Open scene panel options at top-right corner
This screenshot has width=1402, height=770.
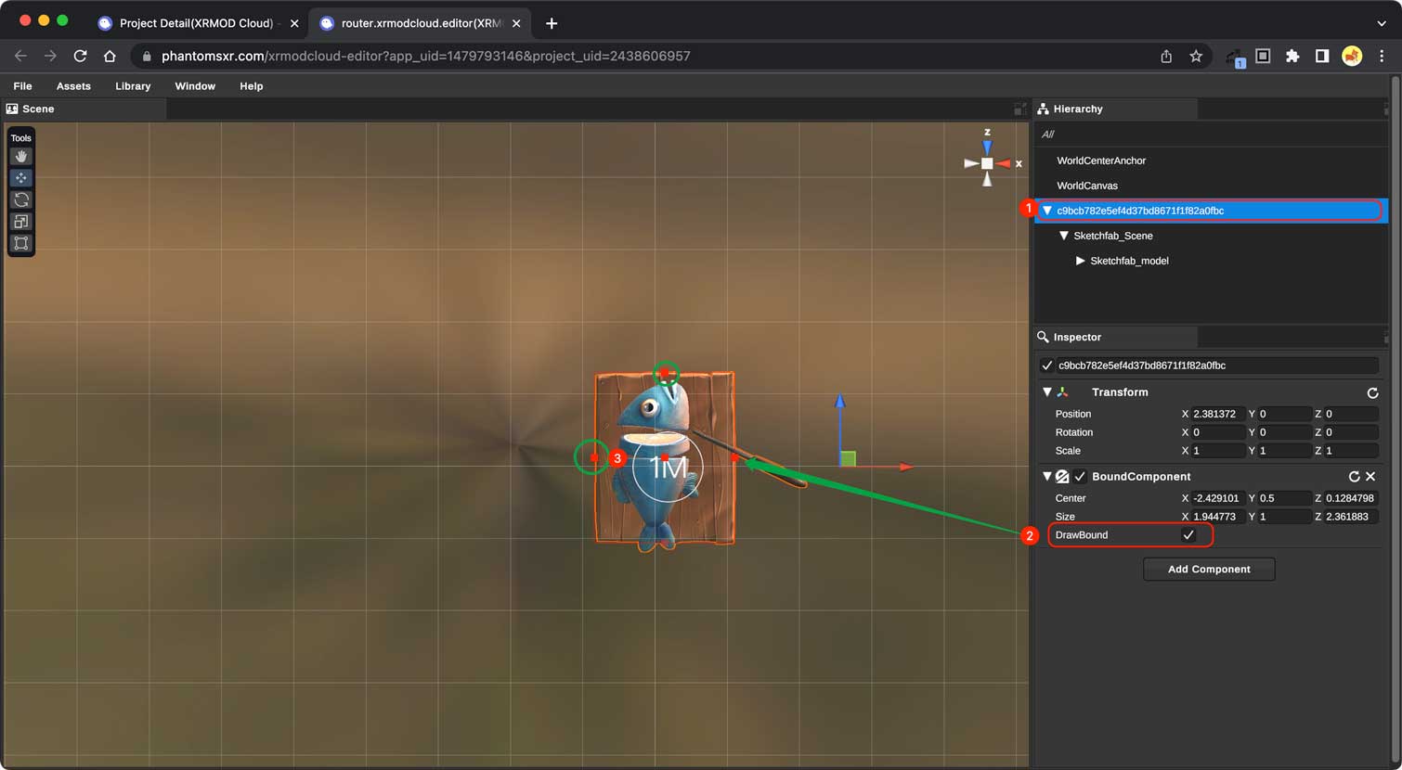coord(1020,109)
